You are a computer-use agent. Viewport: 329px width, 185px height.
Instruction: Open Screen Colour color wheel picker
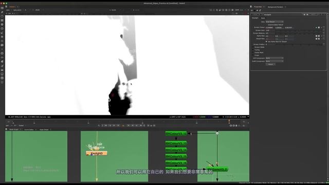pyautogui.click(x=319, y=27)
